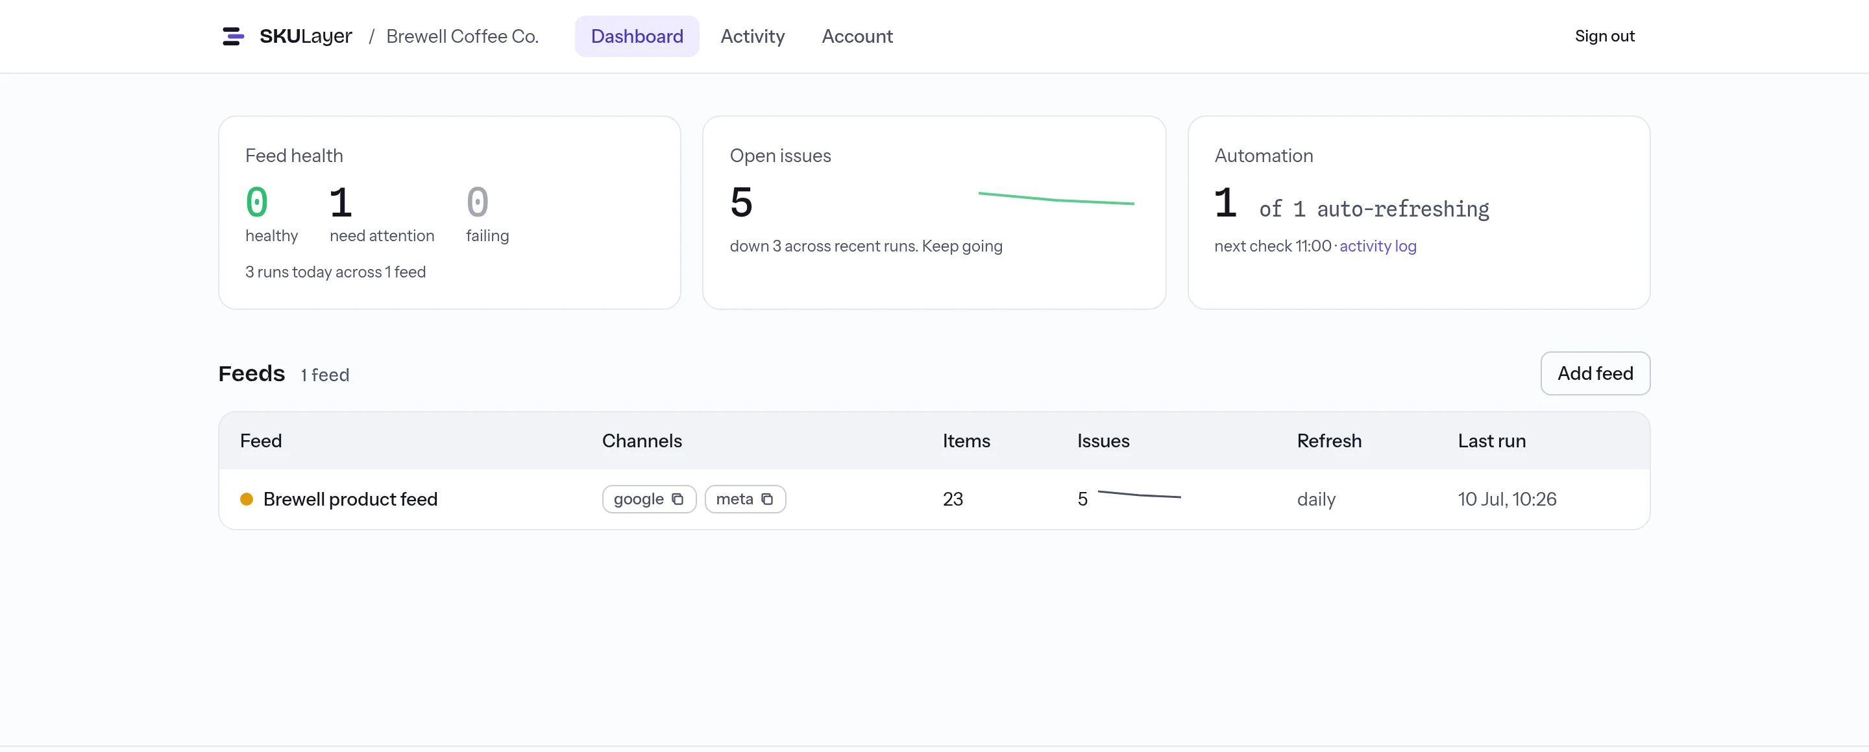Go to the Account tab

pyautogui.click(x=857, y=36)
